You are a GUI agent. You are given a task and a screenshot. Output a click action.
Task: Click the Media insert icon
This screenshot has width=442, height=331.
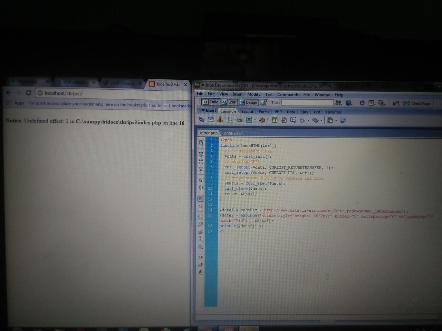(262, 120)
